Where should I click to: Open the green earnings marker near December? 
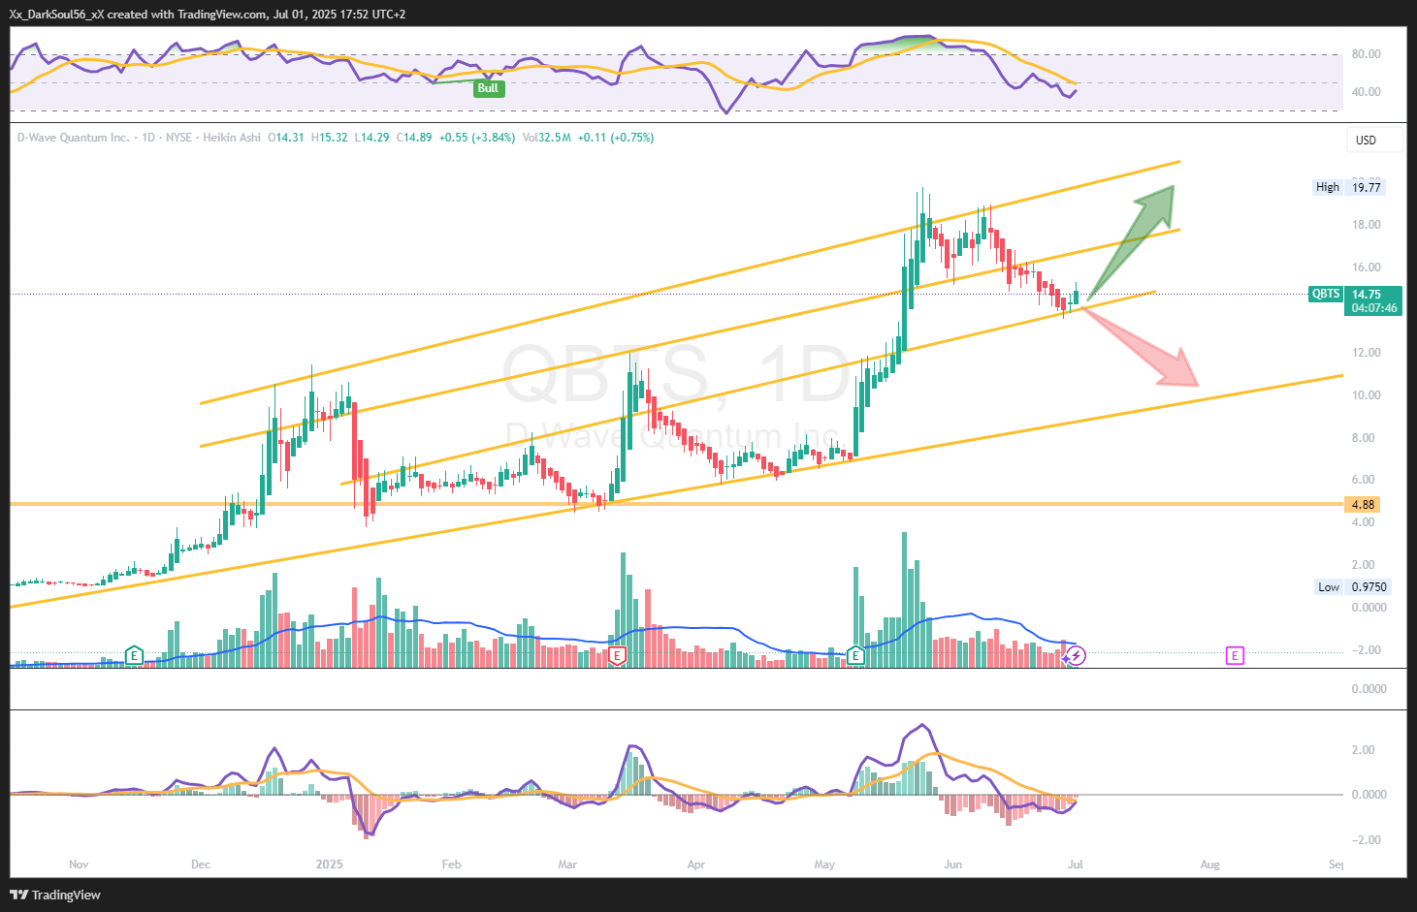134,656
